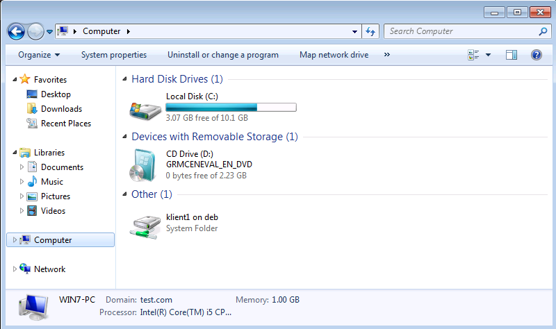This screenshot has width=556, height=329.
Task: Click the search magnifier icon
Action: pyautogui.click(x=543, y=31)
